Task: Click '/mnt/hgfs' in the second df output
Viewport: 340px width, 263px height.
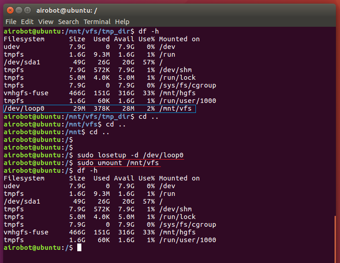Action: tap(177, 232)
